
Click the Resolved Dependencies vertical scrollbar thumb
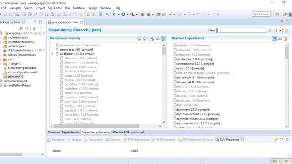pyautogui.click(x=287, y=53)
